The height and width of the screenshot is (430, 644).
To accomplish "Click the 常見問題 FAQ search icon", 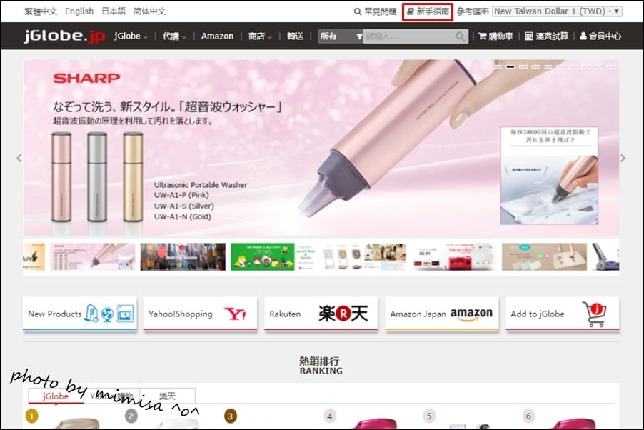I will (x=356, y=11).
